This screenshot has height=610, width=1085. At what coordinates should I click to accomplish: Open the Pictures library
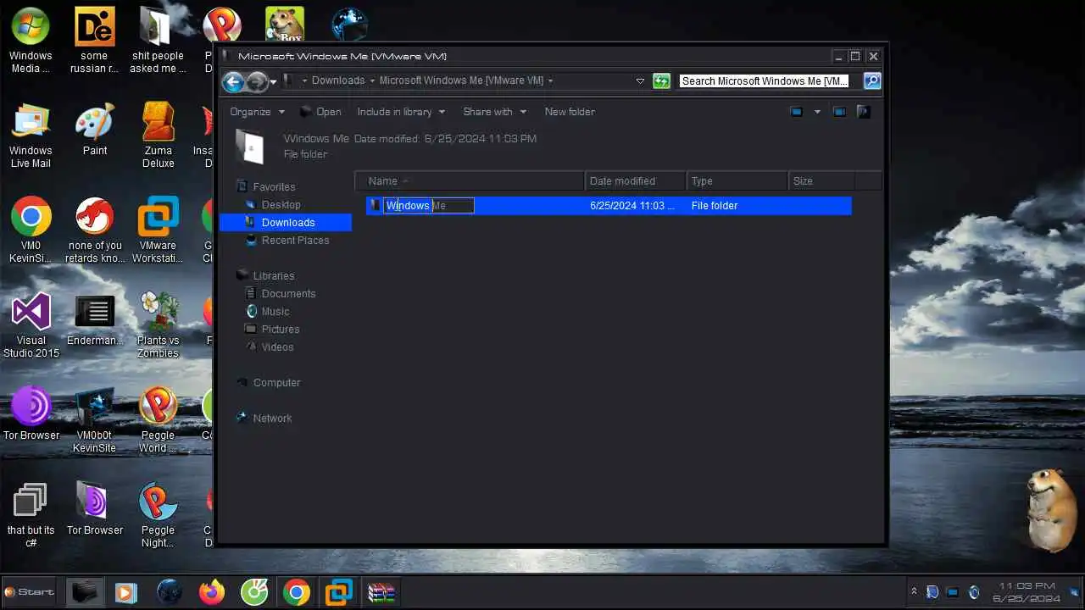[280, 329]
